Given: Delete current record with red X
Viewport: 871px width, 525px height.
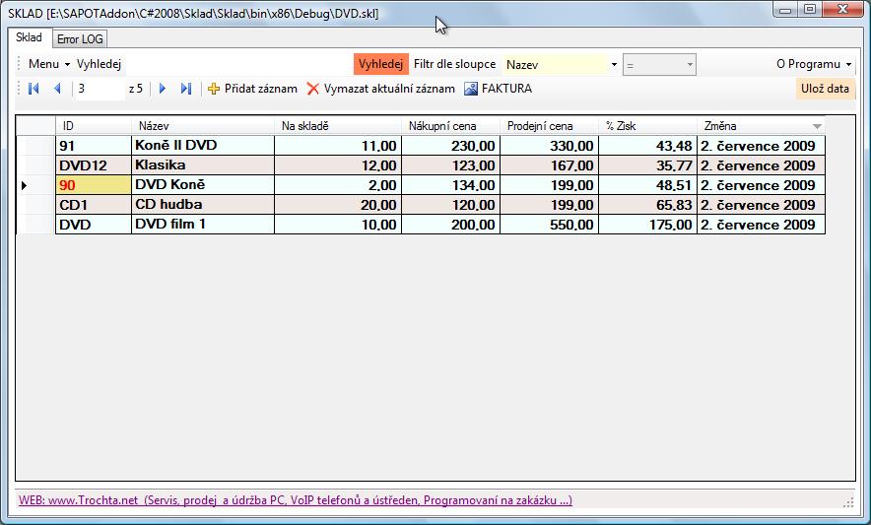Looking at the screenshot, I should click(380, 89).
